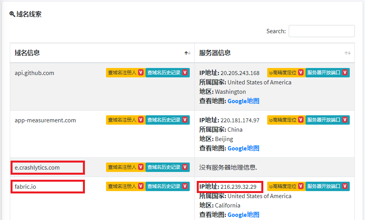Click 查域名历史记录 for api.github.com
The width and height of the screenshot is (365, 220).
click(167, 73)
